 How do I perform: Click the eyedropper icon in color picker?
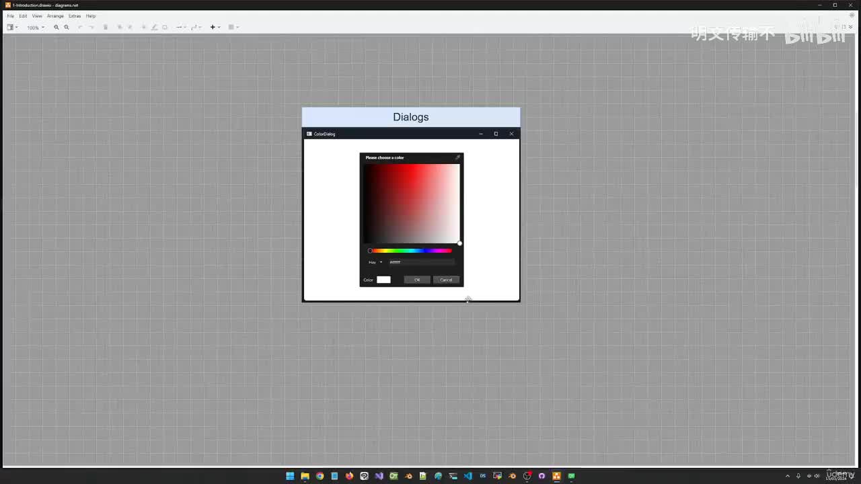click(458, 157)
